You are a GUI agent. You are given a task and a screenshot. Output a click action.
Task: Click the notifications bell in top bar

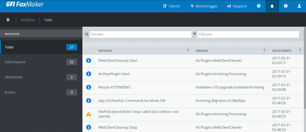(x=272, y=6)
